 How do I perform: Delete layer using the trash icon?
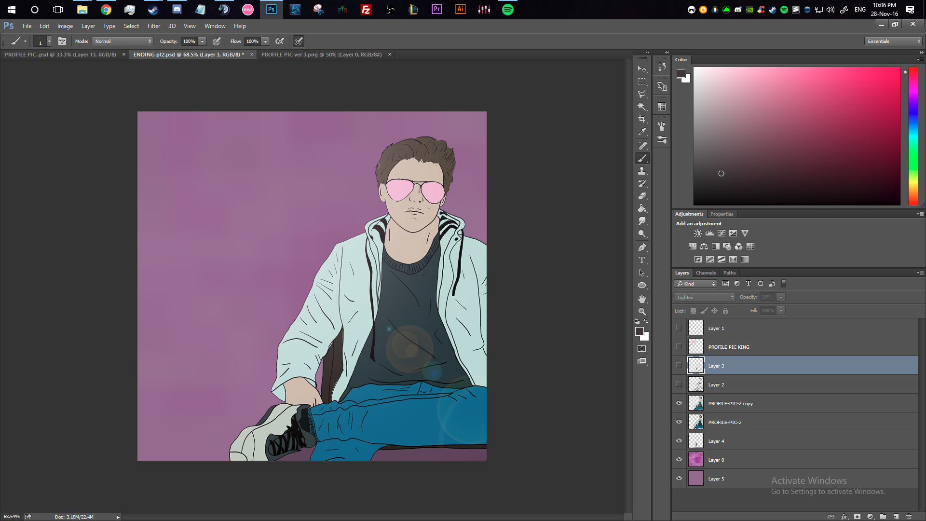[909, 517]
